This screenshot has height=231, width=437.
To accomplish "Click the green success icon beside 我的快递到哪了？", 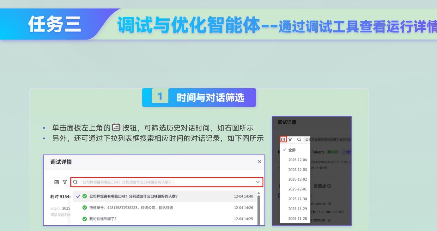I will 85,219.
